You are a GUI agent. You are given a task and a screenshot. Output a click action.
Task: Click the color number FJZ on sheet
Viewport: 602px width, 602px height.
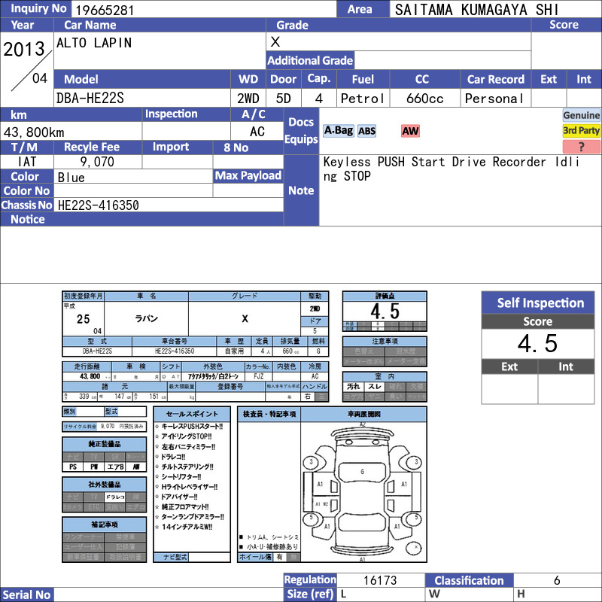pyautogui.click(x=258, y=377)
